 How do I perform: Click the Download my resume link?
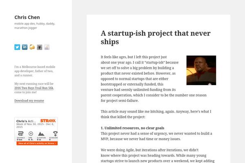click(x=29, y=101)
